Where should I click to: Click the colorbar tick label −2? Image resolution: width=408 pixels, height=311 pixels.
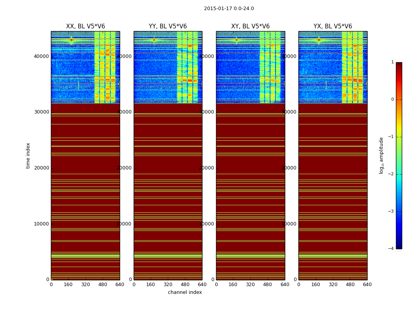coord(392,174)
